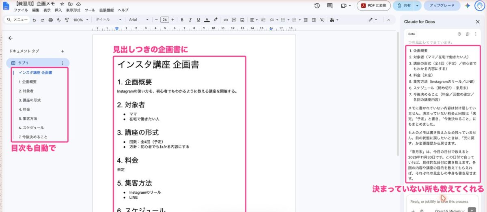The width and height of the screenshot is (487, 212).
Task: Add a new document tab with plus
Action: click(62, 51)
